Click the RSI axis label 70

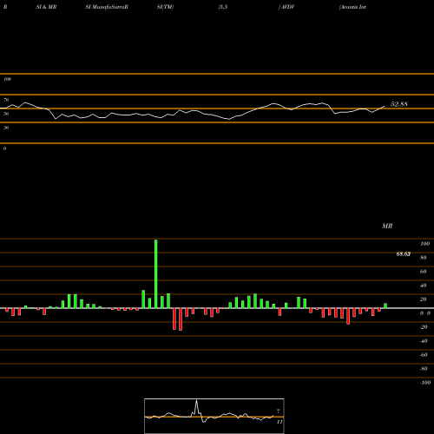pyautogui.click(x=6, y=100)
